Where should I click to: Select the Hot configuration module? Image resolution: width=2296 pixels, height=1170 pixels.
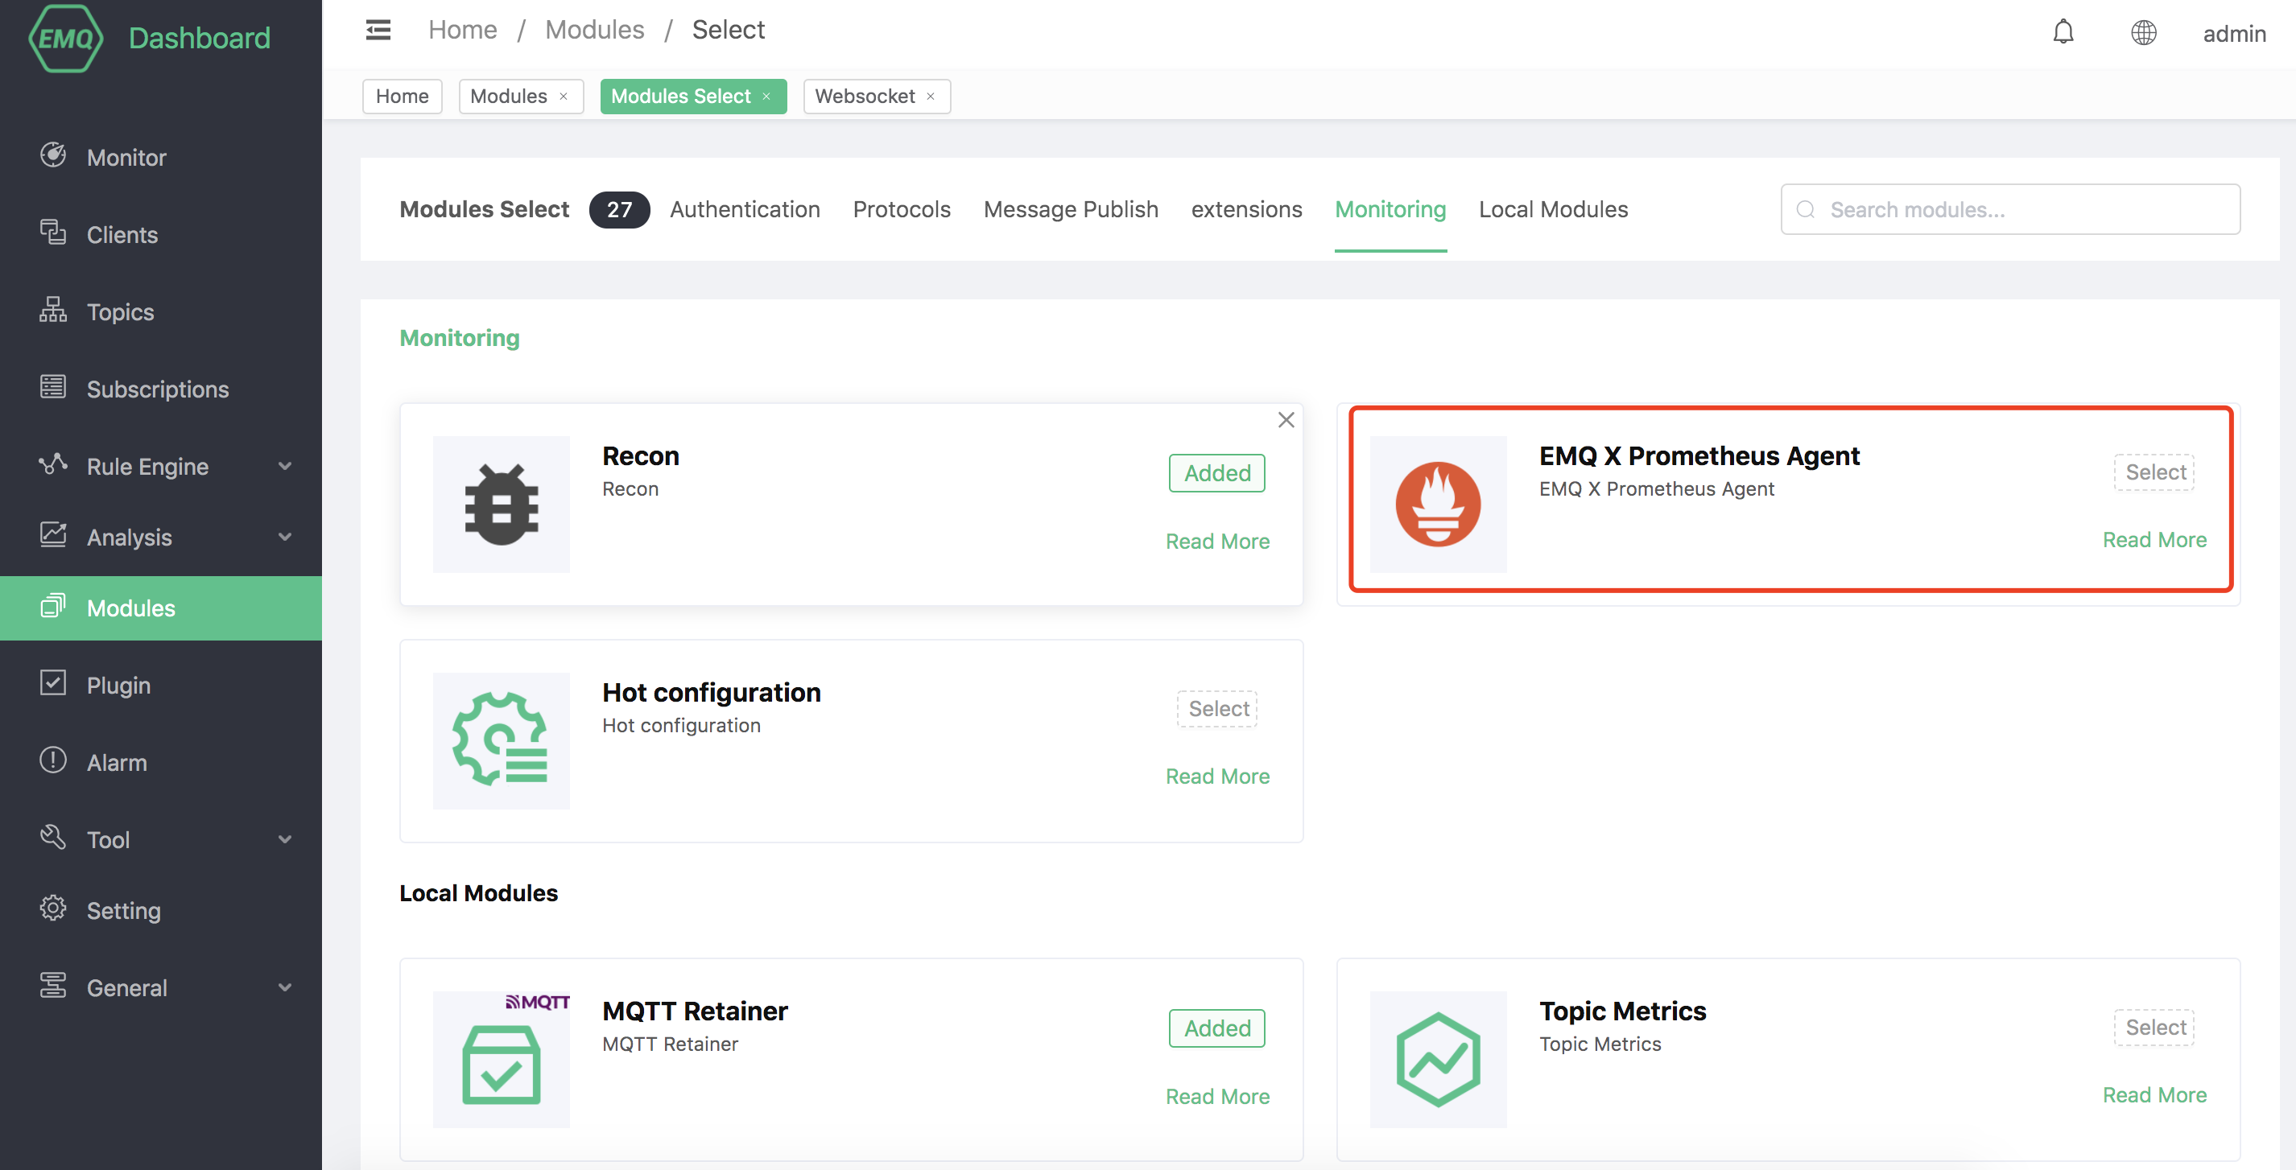coord(1217,709)
